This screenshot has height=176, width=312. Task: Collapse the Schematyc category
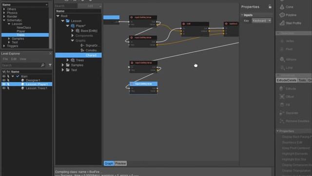coord(4,20)
